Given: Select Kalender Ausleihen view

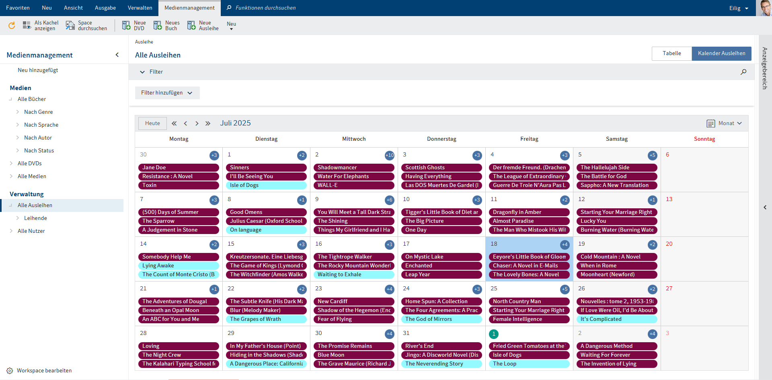Looking at the screenshot, I should click(x=721, y=53).
